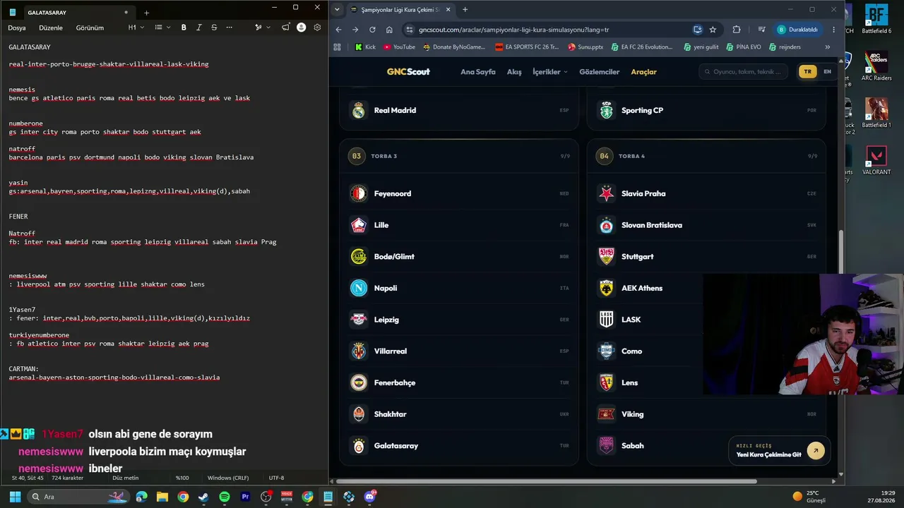The height and width of the screenshot is (508, 904).
Task: Open Notepad settings gear
Action: pos(317,28)
